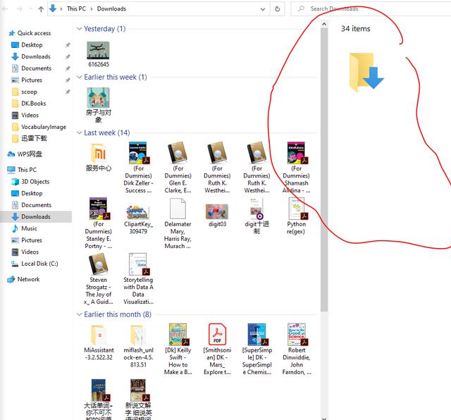Open the Stanley E. Portny PDF
The width and height of the screenshot is (451, 420).
pos(99,223)
